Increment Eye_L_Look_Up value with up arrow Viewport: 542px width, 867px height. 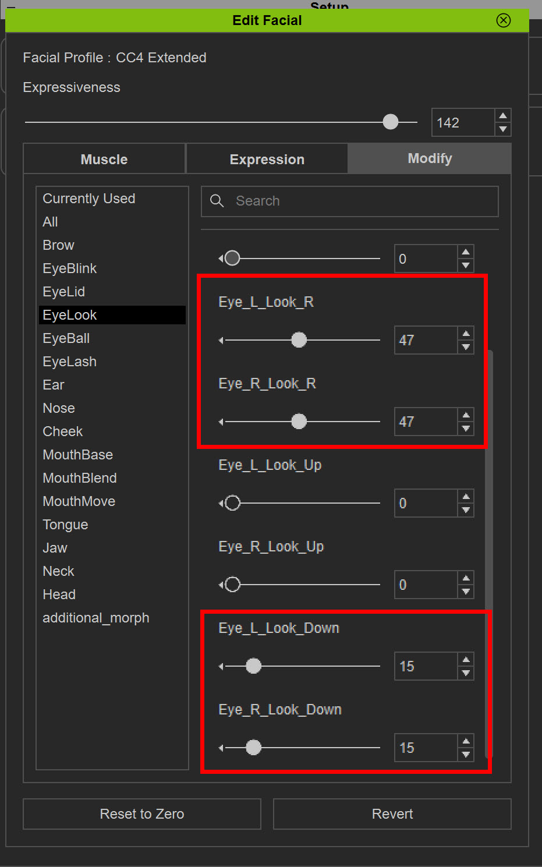tap(466, 497)
